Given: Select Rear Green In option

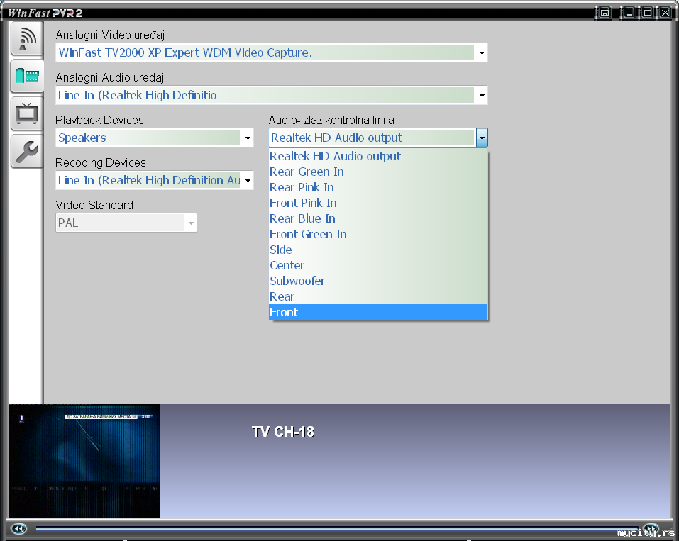Looking at the screenshot, I should pos(378,172).
